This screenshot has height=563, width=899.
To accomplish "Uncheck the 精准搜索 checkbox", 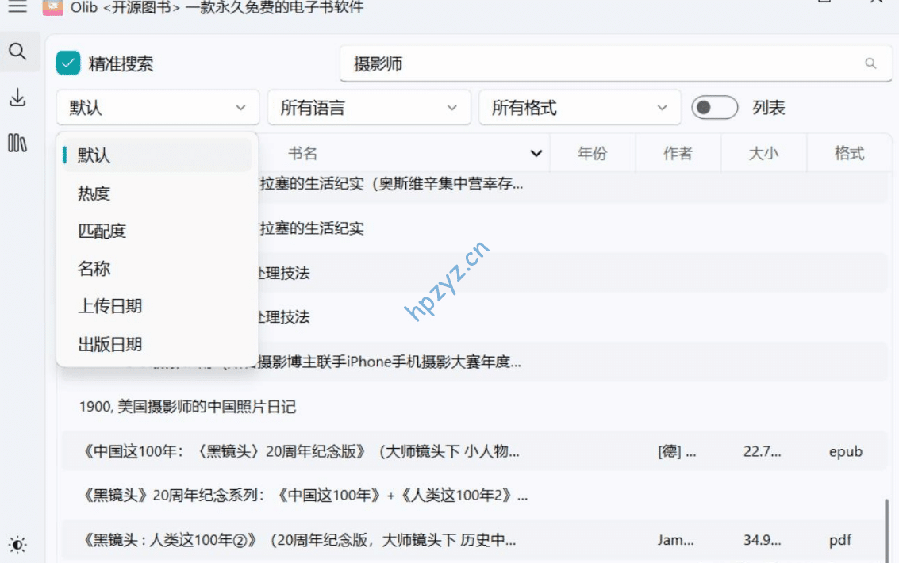I will [68, 63].
